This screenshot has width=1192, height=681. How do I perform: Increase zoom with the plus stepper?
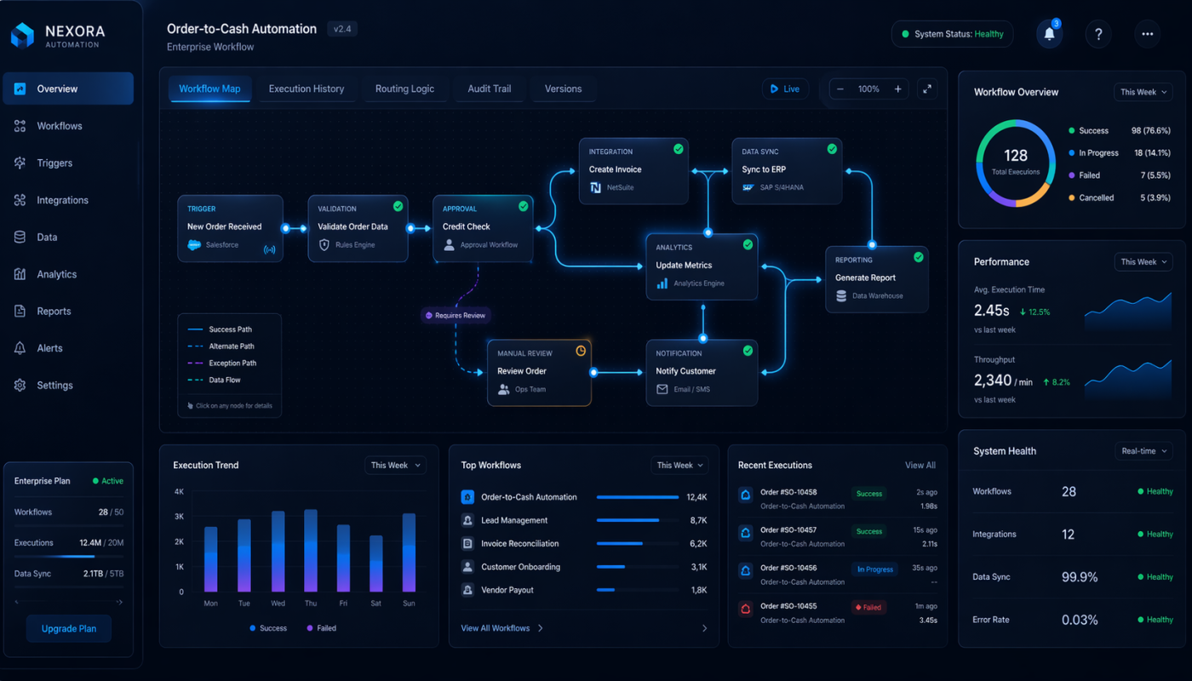coord(897,88)
